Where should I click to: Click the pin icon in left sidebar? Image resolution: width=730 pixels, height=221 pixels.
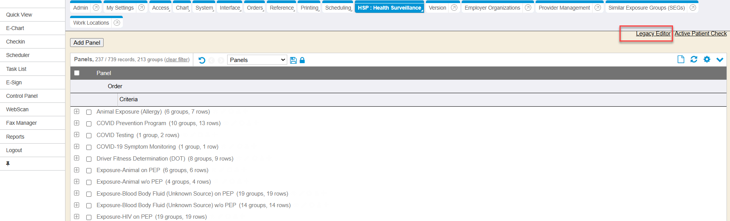tap(8, 164)
